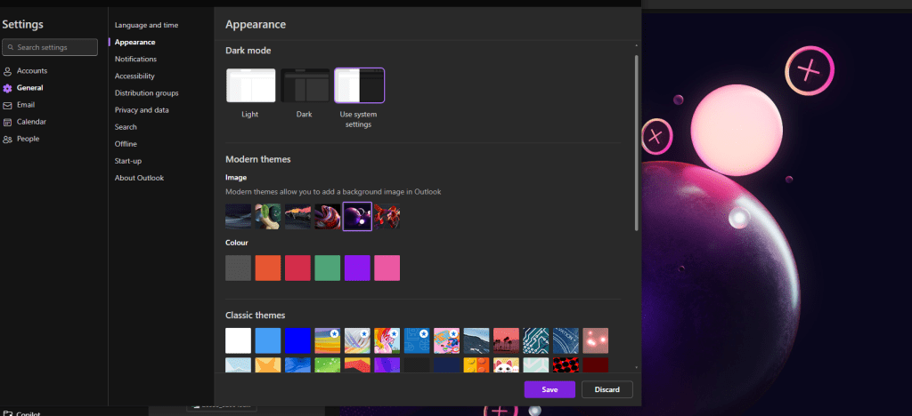
Task: Save the appearance changes
Action: click(550, 389)
